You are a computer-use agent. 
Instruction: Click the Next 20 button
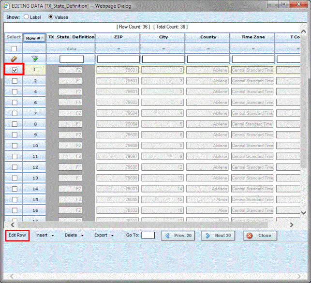click(x=218, y=236)
